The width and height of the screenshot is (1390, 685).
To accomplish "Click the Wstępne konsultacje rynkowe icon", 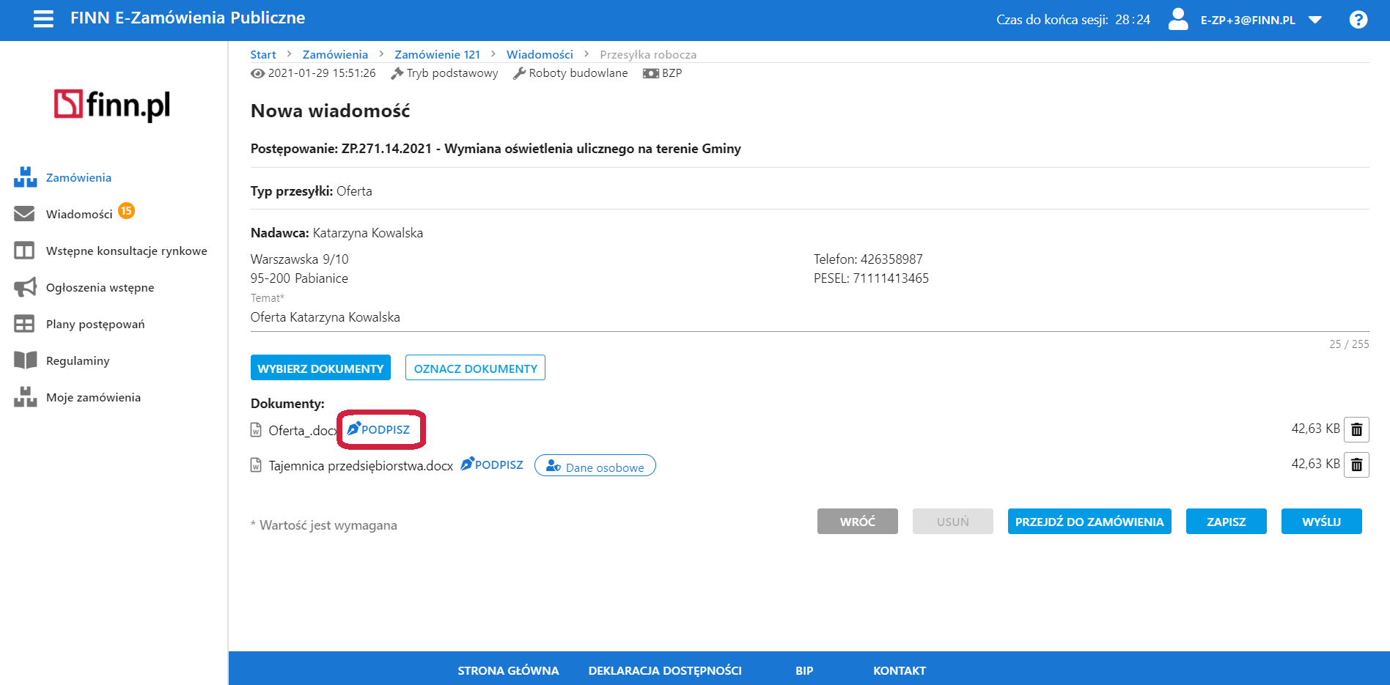I will [x=24, y=251].
